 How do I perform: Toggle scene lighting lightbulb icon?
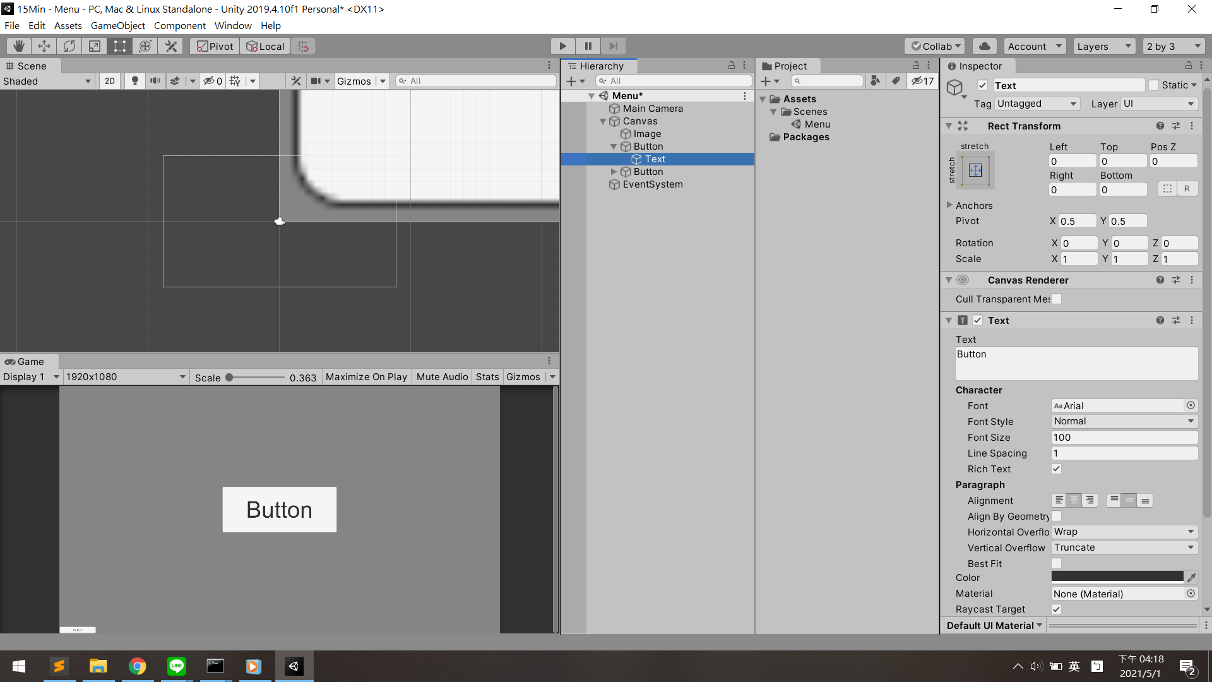(134, 81)
